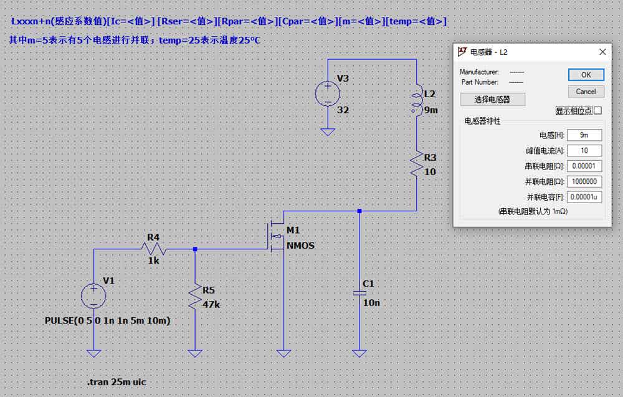Confirm the inductor dialog with OK
The height and width of the screenshot is (397, 623).
point(586,75)
